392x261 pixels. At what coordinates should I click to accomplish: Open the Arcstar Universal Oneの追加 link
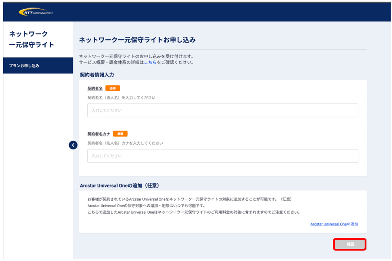click(x=334, y=224)
